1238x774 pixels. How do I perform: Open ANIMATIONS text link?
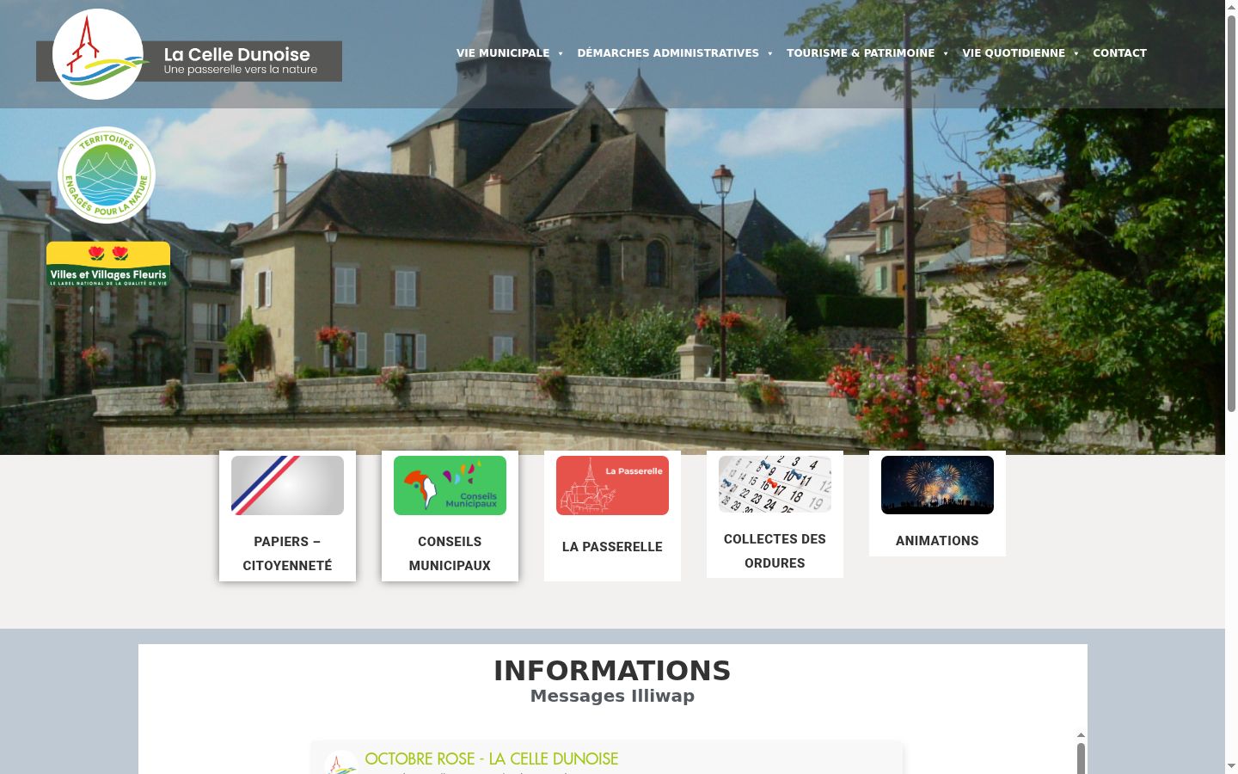tap(937, 541)
